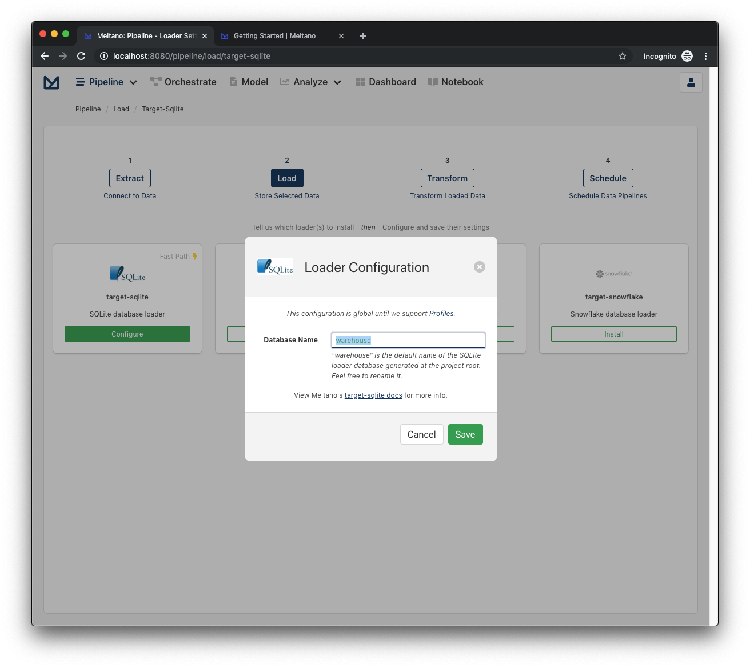The width and height of the screenshot is (750, 668).
Task: Go forward in browser history
Action: click(x=63, y=56)
